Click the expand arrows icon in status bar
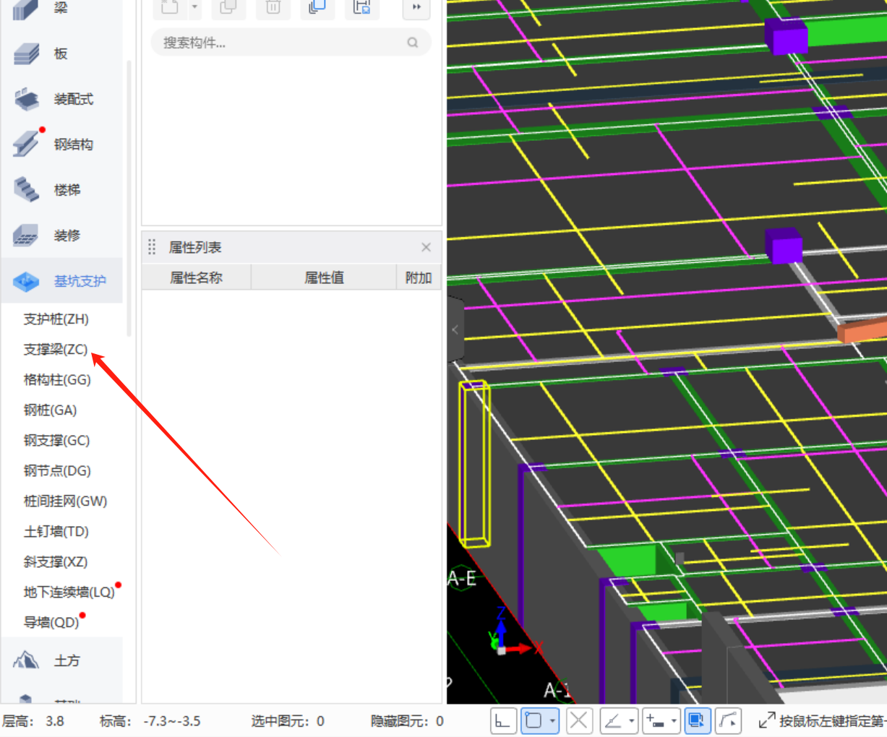 click(x=767, y=720)
